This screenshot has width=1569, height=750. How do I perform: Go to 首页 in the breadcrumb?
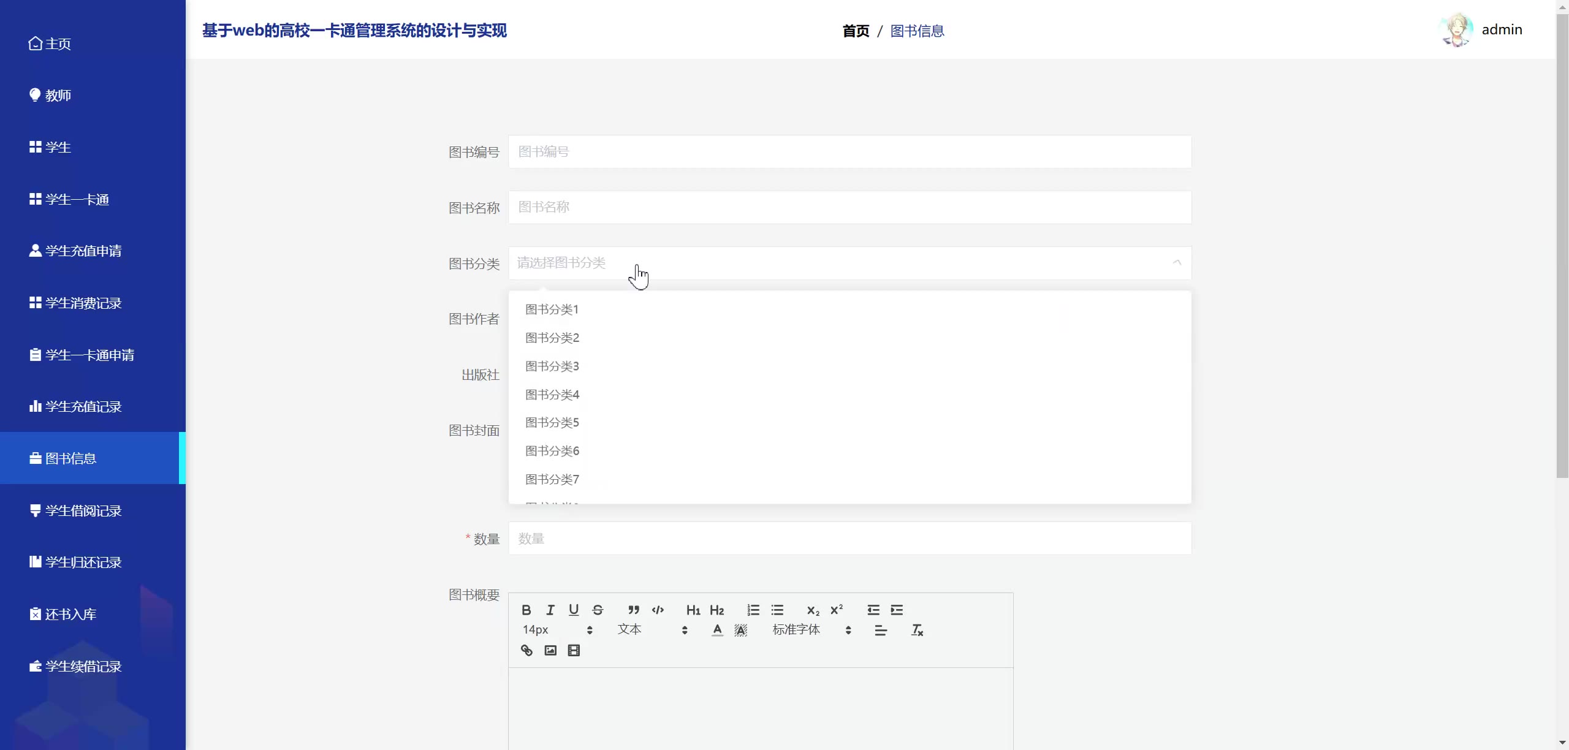[856, 31]
